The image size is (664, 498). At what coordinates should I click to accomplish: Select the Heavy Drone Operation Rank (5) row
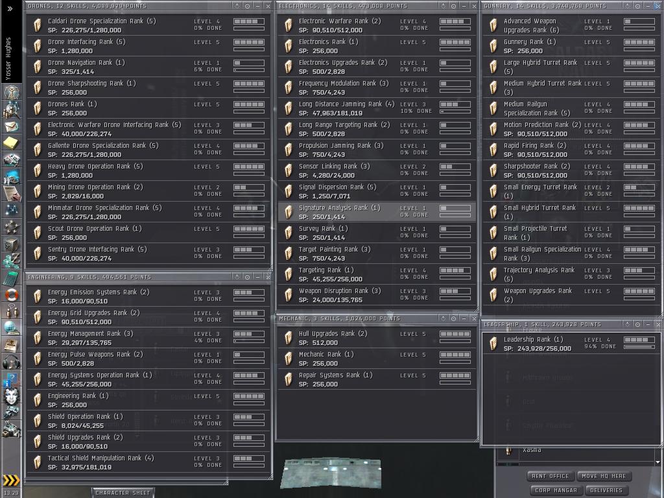[148, 171]
